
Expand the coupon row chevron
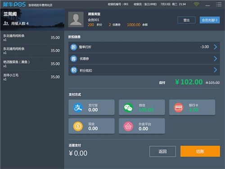pyautogui.click(x=216, y=59)
